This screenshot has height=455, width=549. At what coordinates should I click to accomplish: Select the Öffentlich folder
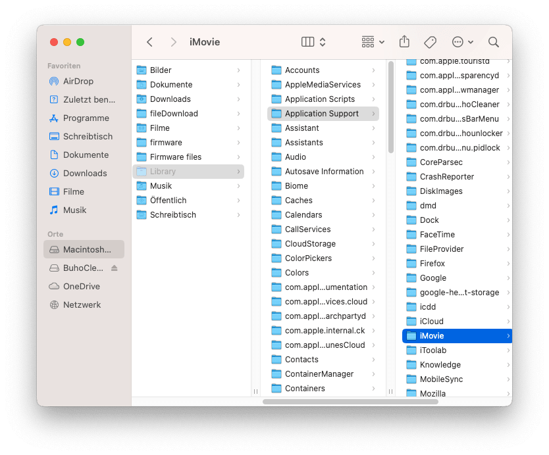coord(188,200)
